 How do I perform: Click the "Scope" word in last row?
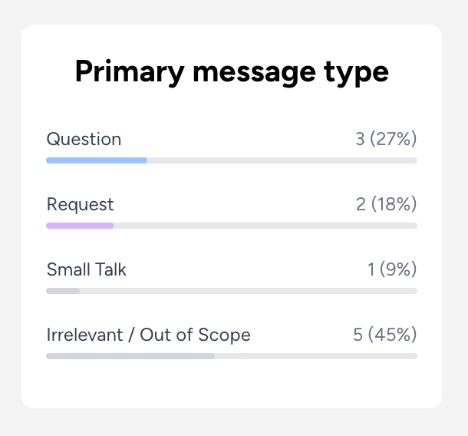[x=225, y=335]
